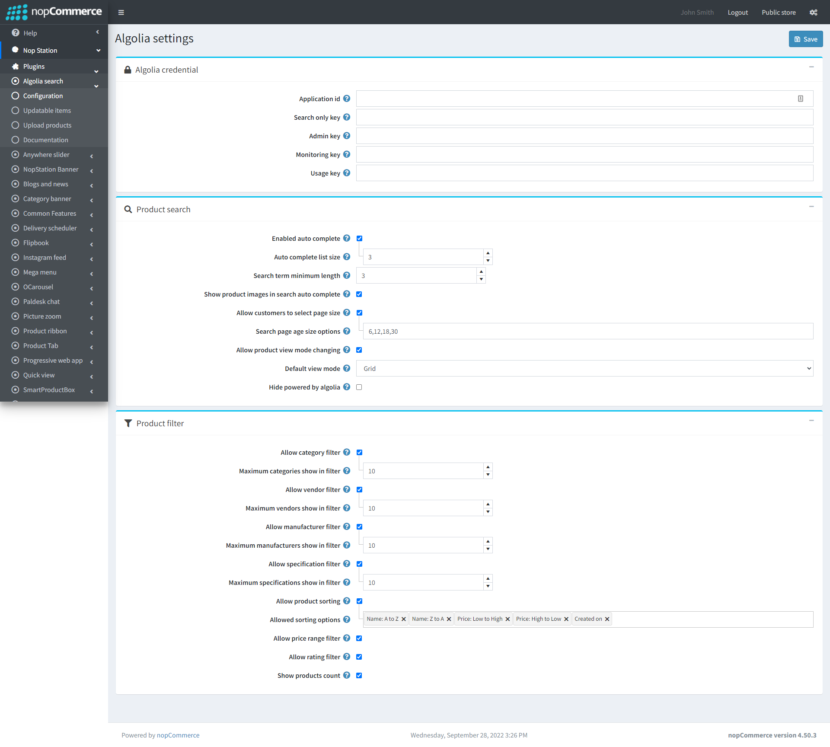Viewport: 830px width, 747px height.
Task: Enable Hide powered by algolia checkbox
Action: 359,387
